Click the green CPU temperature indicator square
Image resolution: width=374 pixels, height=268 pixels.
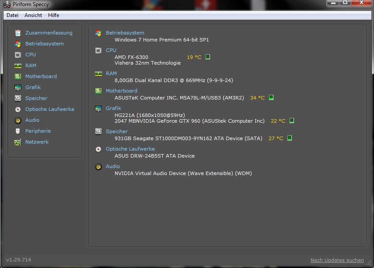208,57
